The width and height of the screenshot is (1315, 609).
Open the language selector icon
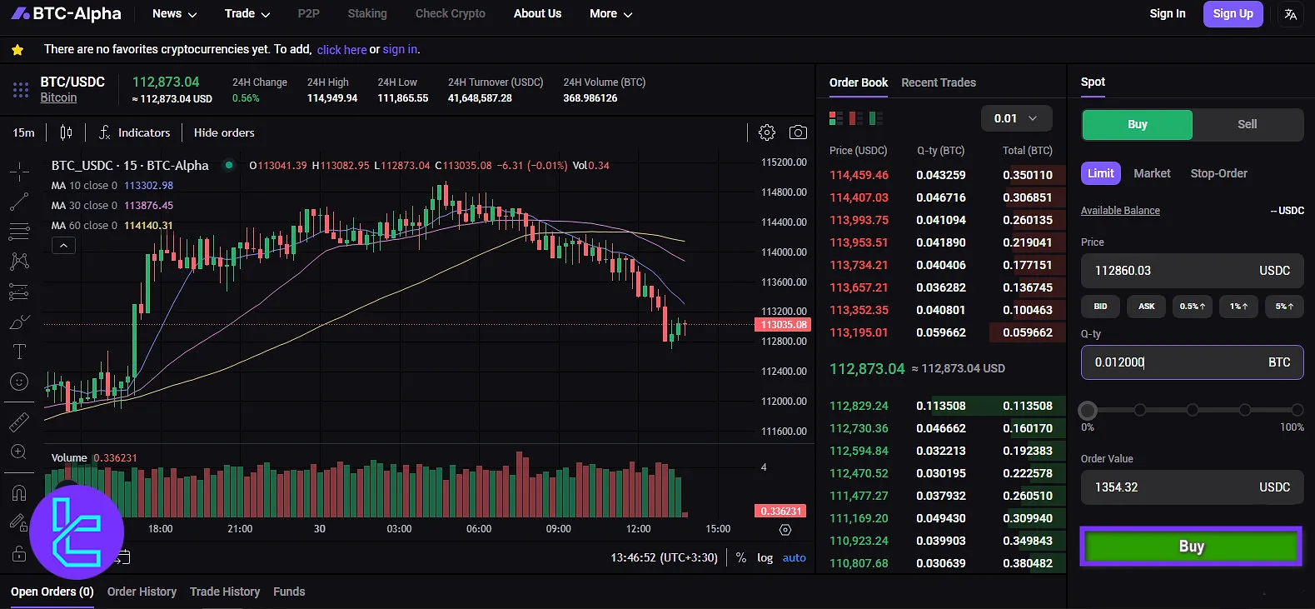coord(1290,14)
